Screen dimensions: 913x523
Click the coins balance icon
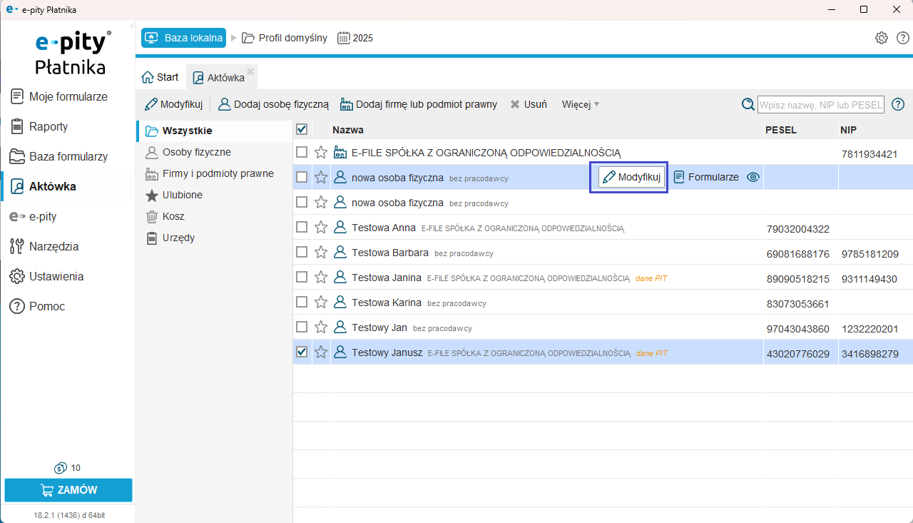[x=61, y=468]
